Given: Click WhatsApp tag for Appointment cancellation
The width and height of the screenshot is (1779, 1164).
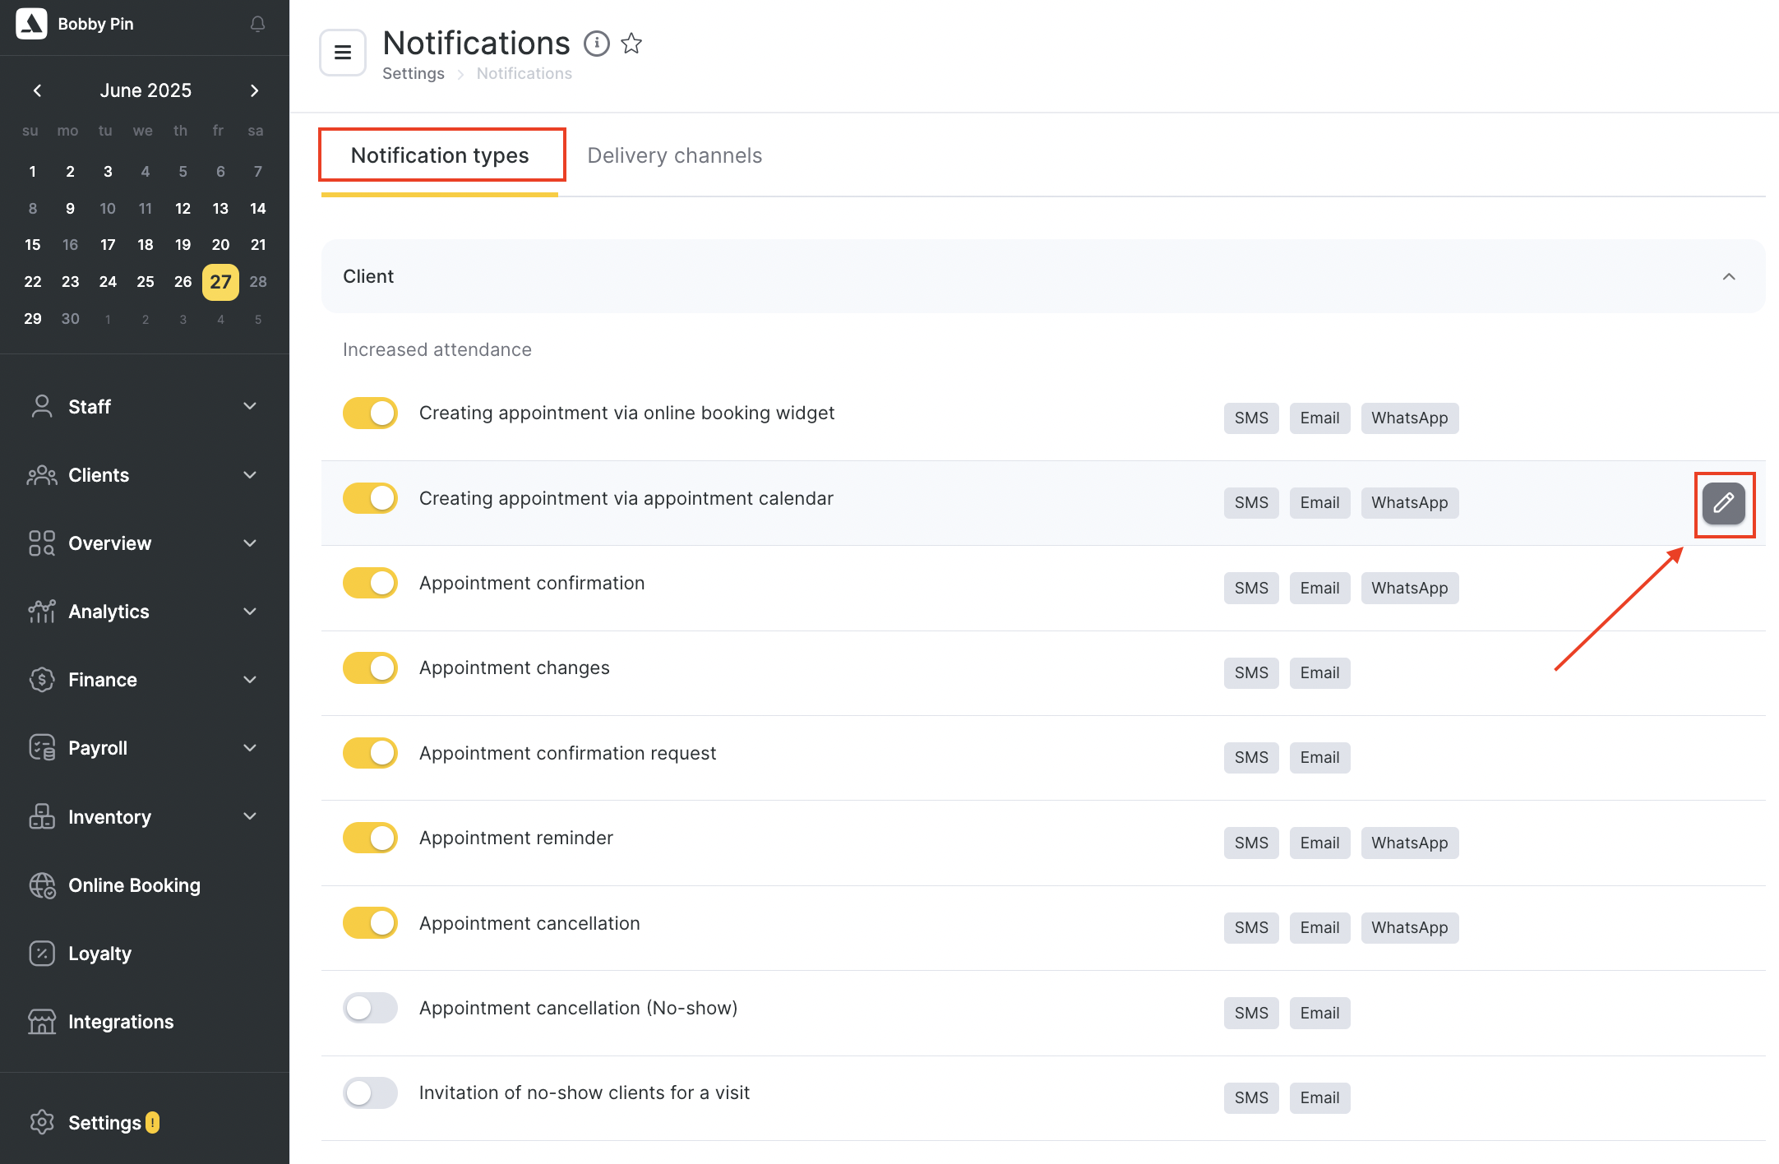Looking at the screenshot, I should click(x=1409, y=927).
